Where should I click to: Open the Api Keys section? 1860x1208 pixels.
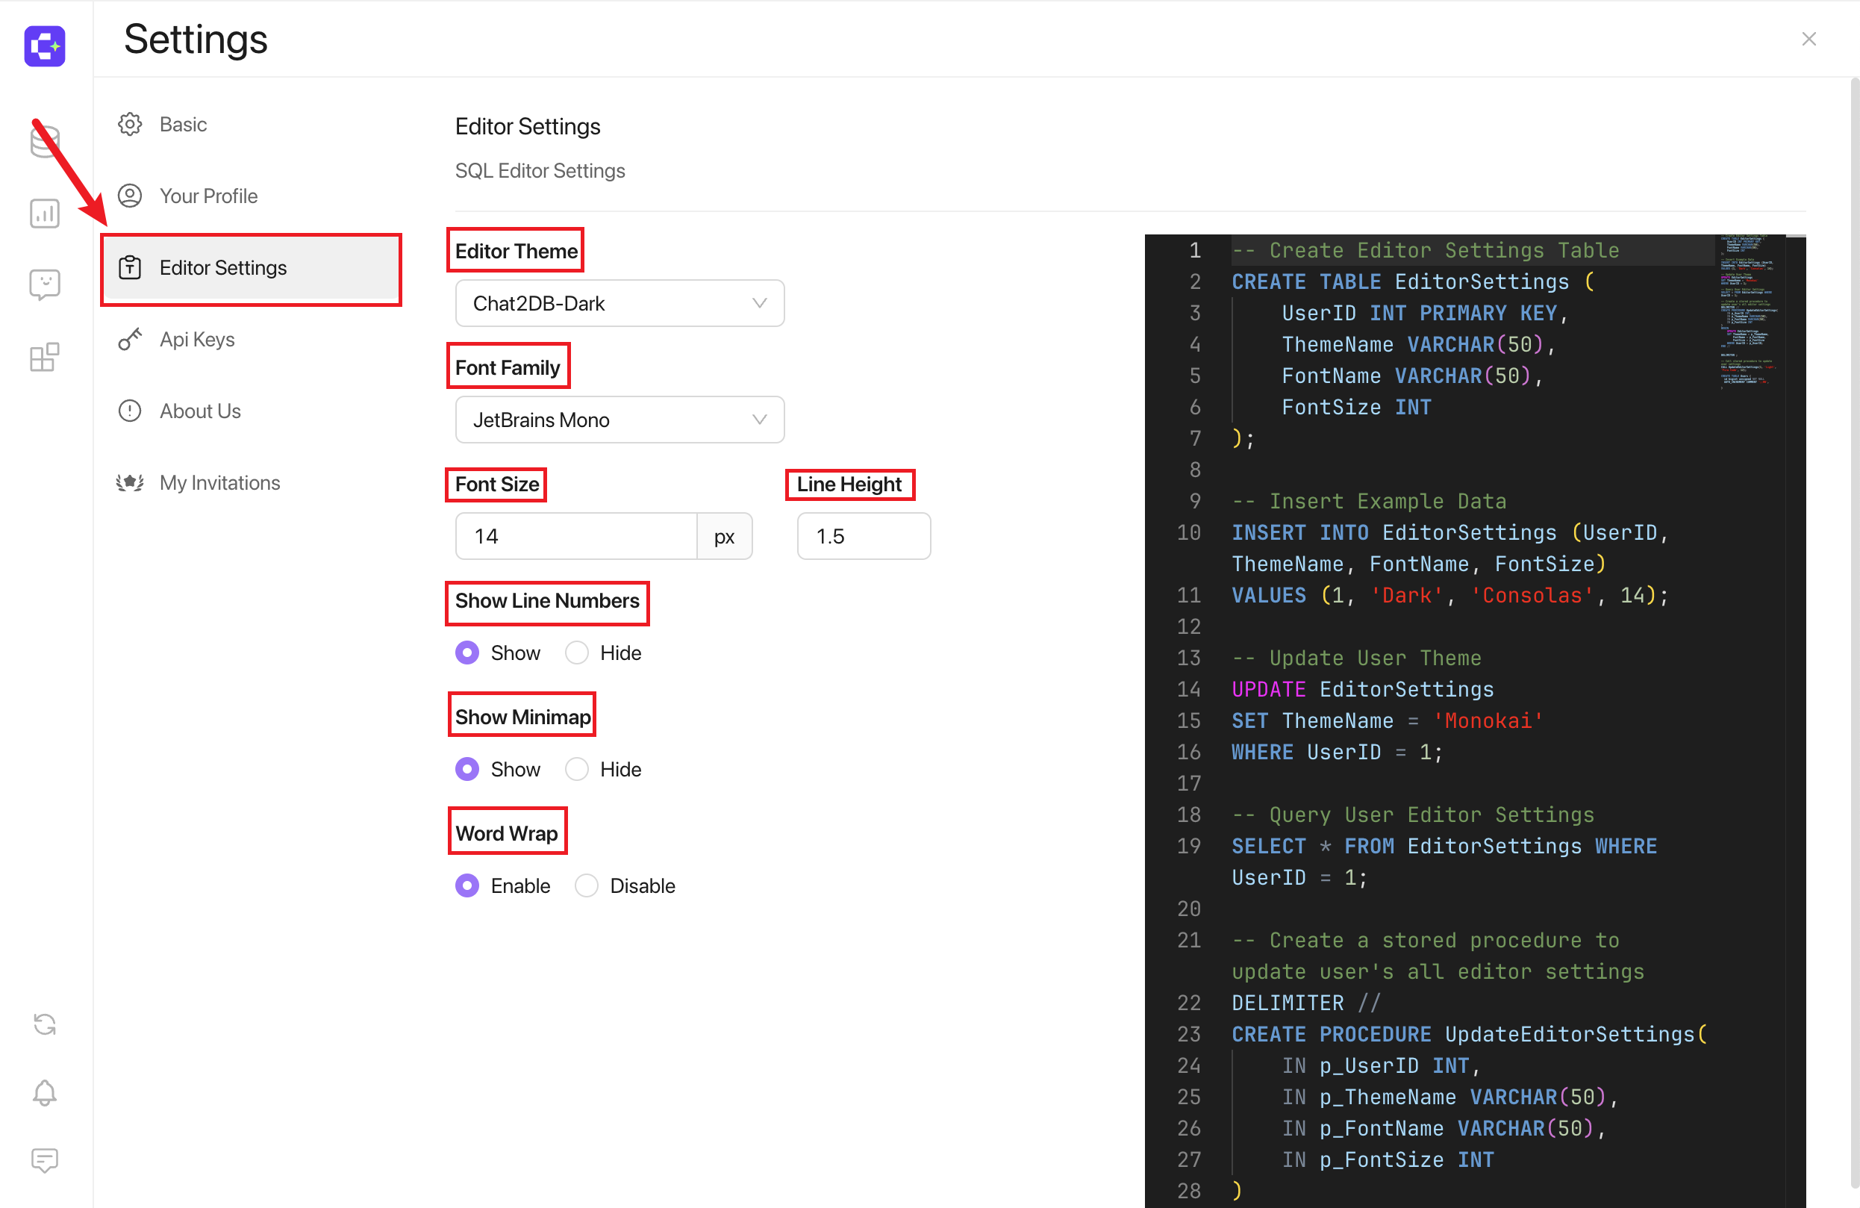coord(251,340)
